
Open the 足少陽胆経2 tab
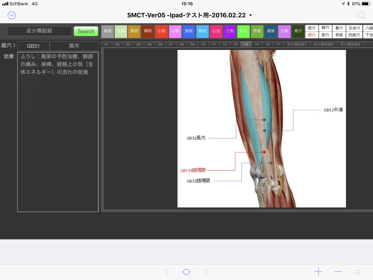pyautogui.click(x=323, y=44)
